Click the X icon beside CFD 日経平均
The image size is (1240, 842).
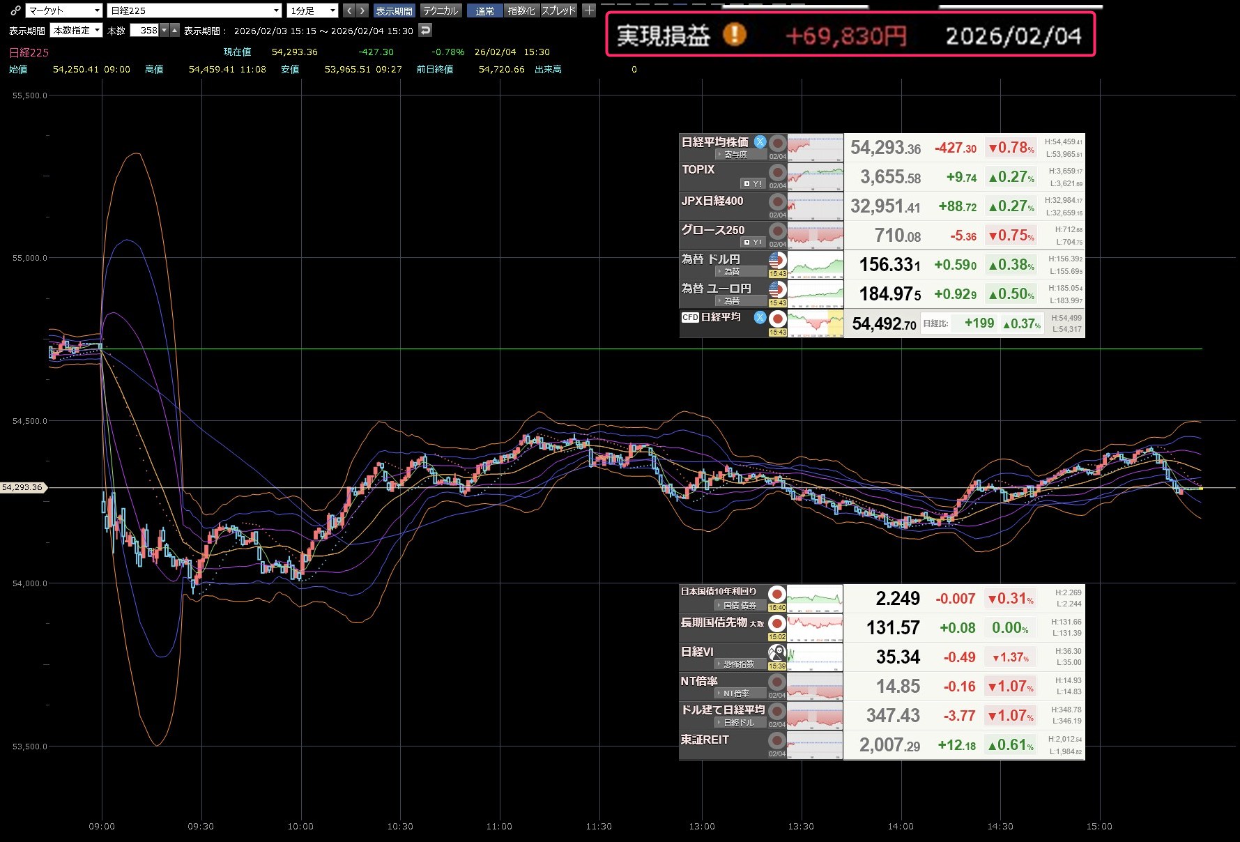(760, 317)
